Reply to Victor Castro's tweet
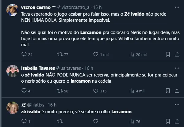This screenshot has height=127, width=184. [x=25, y=54]
